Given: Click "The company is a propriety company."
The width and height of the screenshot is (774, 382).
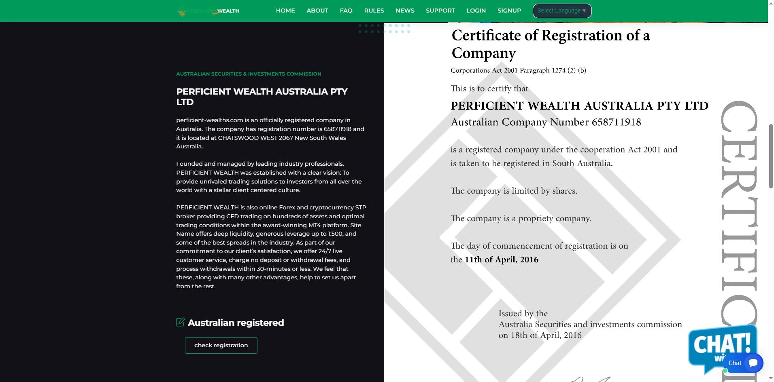Looking at the screenshot, I should [x=521, y=218].
